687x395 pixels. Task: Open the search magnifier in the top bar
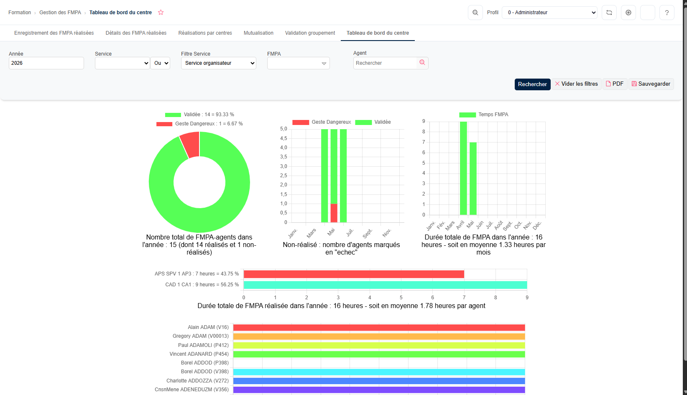[x=475, y=13]
